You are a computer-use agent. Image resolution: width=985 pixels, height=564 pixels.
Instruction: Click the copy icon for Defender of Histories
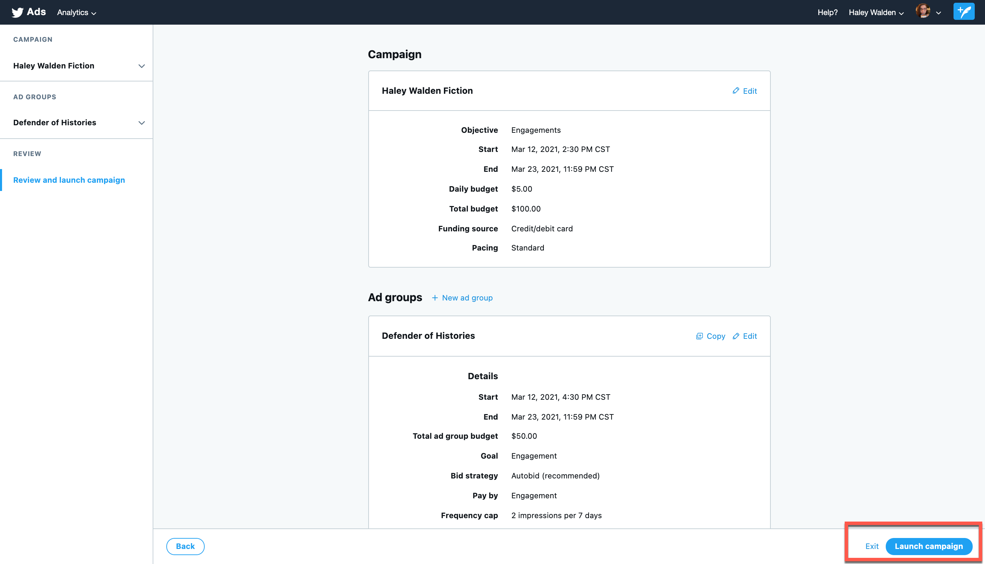699,336
